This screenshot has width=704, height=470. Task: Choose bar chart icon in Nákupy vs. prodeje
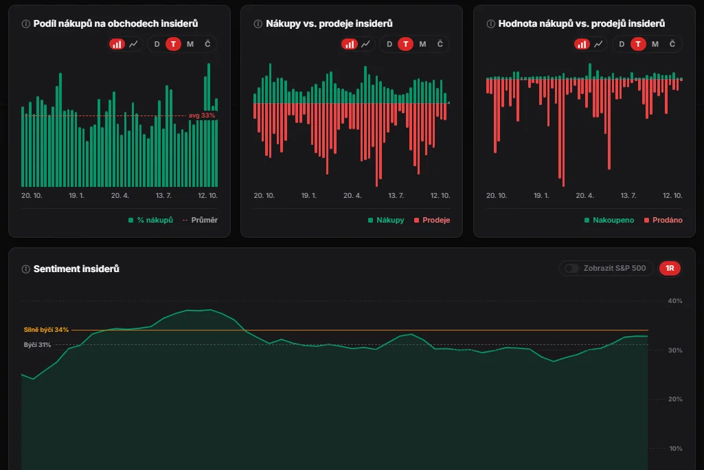350,44
